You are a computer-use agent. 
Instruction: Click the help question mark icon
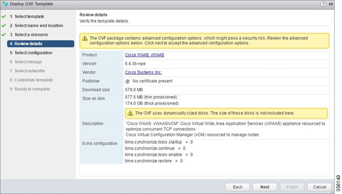[323, 4]
